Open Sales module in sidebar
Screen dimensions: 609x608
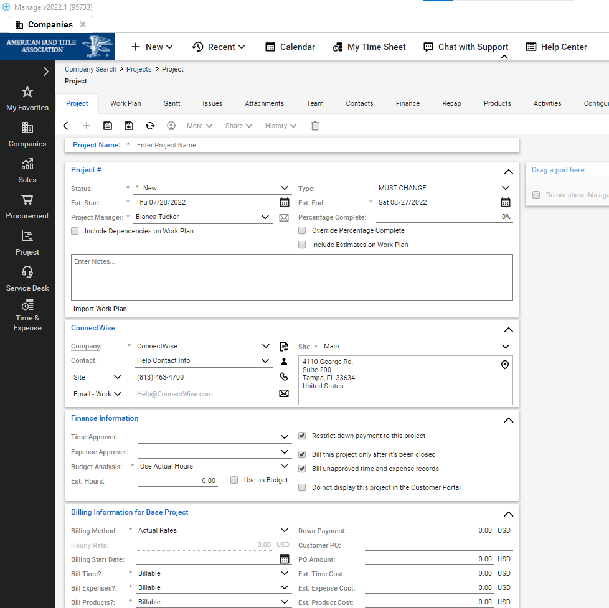point(27,171)
